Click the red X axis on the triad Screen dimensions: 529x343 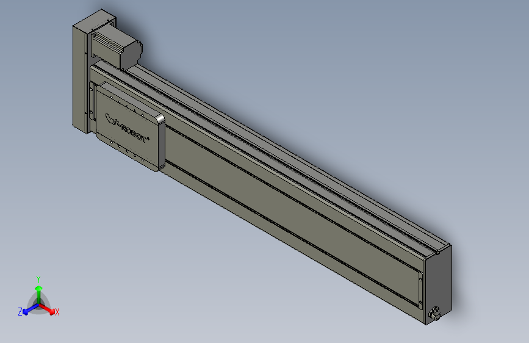point(48,309)
